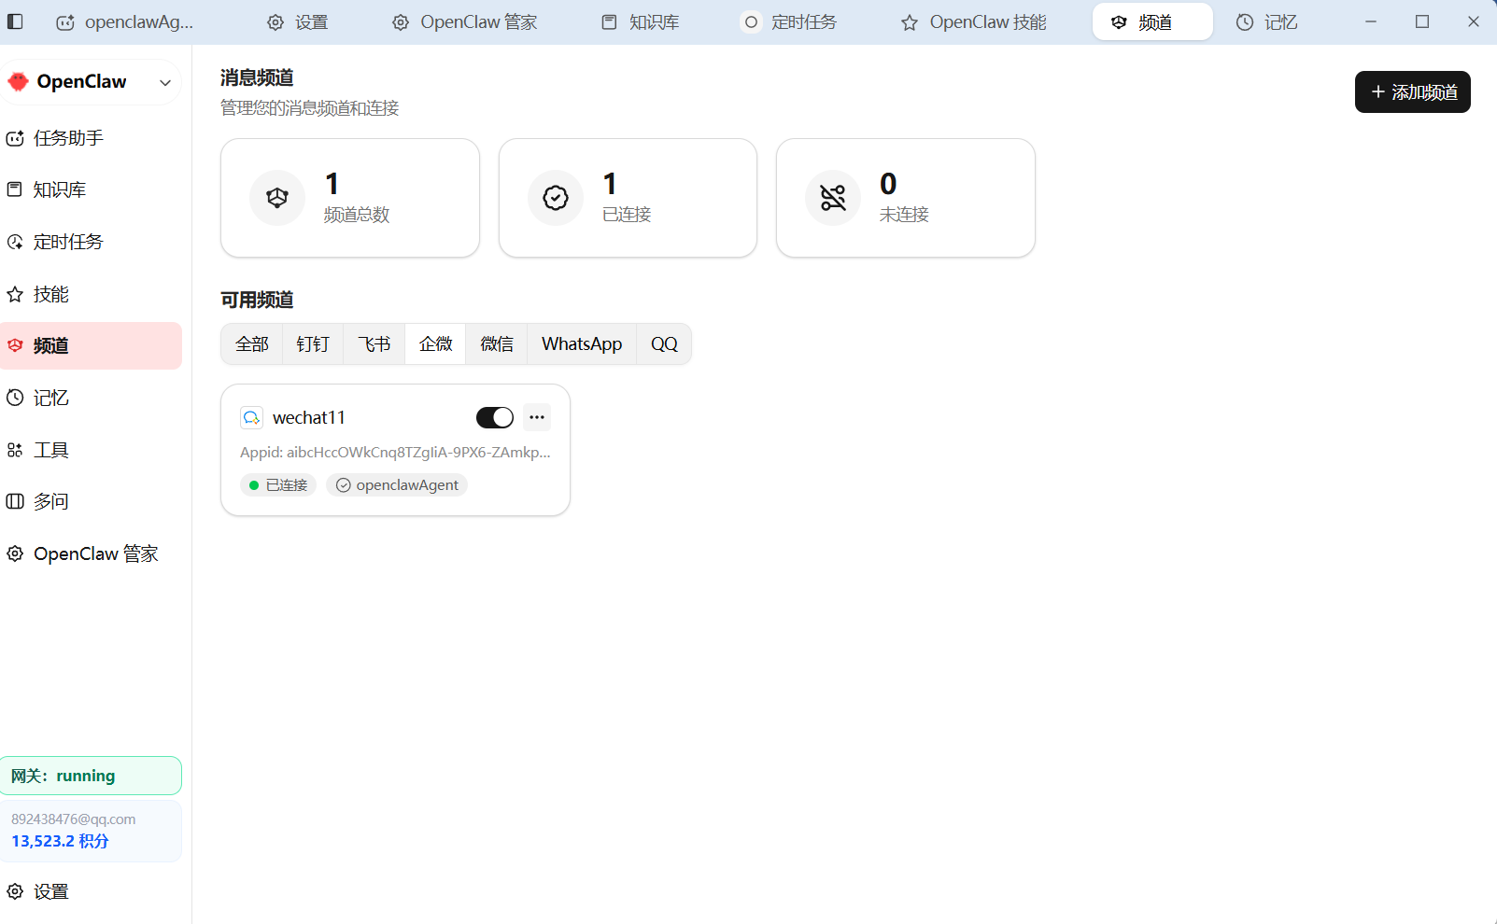Screen dimensions: 1497x924
Task: Filter channels by 飞书
Action: pyautogui.click(x=374, y=344)
